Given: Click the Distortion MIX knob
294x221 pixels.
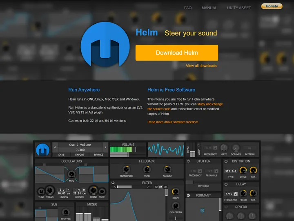Looking at the screenshot, I should [253, 170].
